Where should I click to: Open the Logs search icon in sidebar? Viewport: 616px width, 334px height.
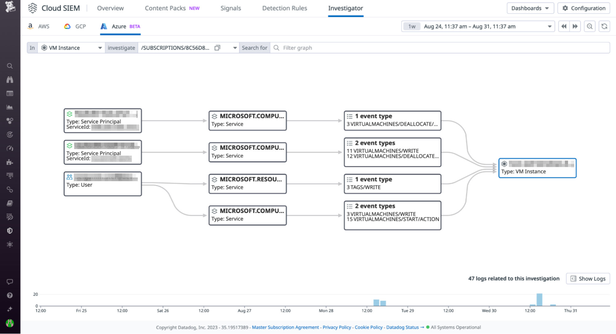10,217
